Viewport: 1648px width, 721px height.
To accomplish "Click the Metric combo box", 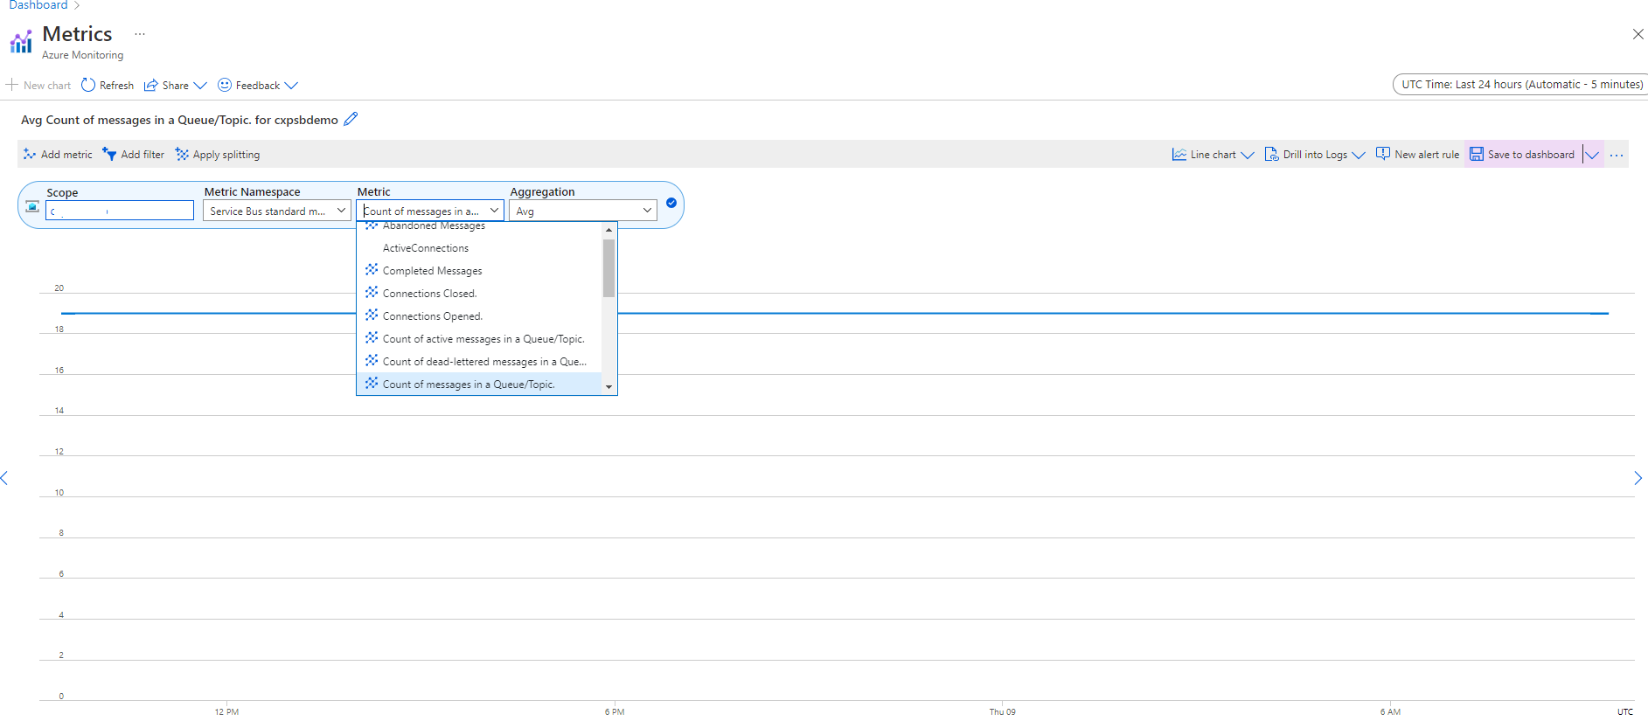I will 430,211.
